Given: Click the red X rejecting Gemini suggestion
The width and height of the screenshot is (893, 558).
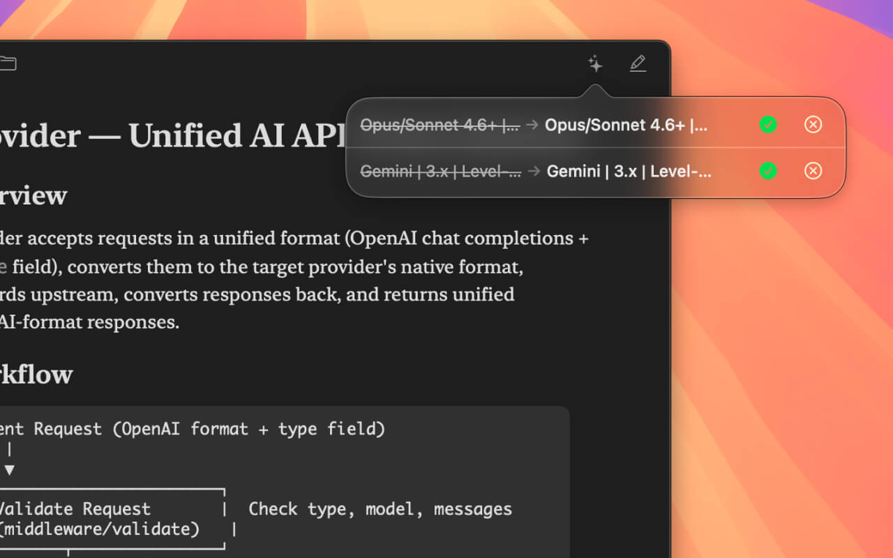Looking at the screenshot, I should pos(813,171).
